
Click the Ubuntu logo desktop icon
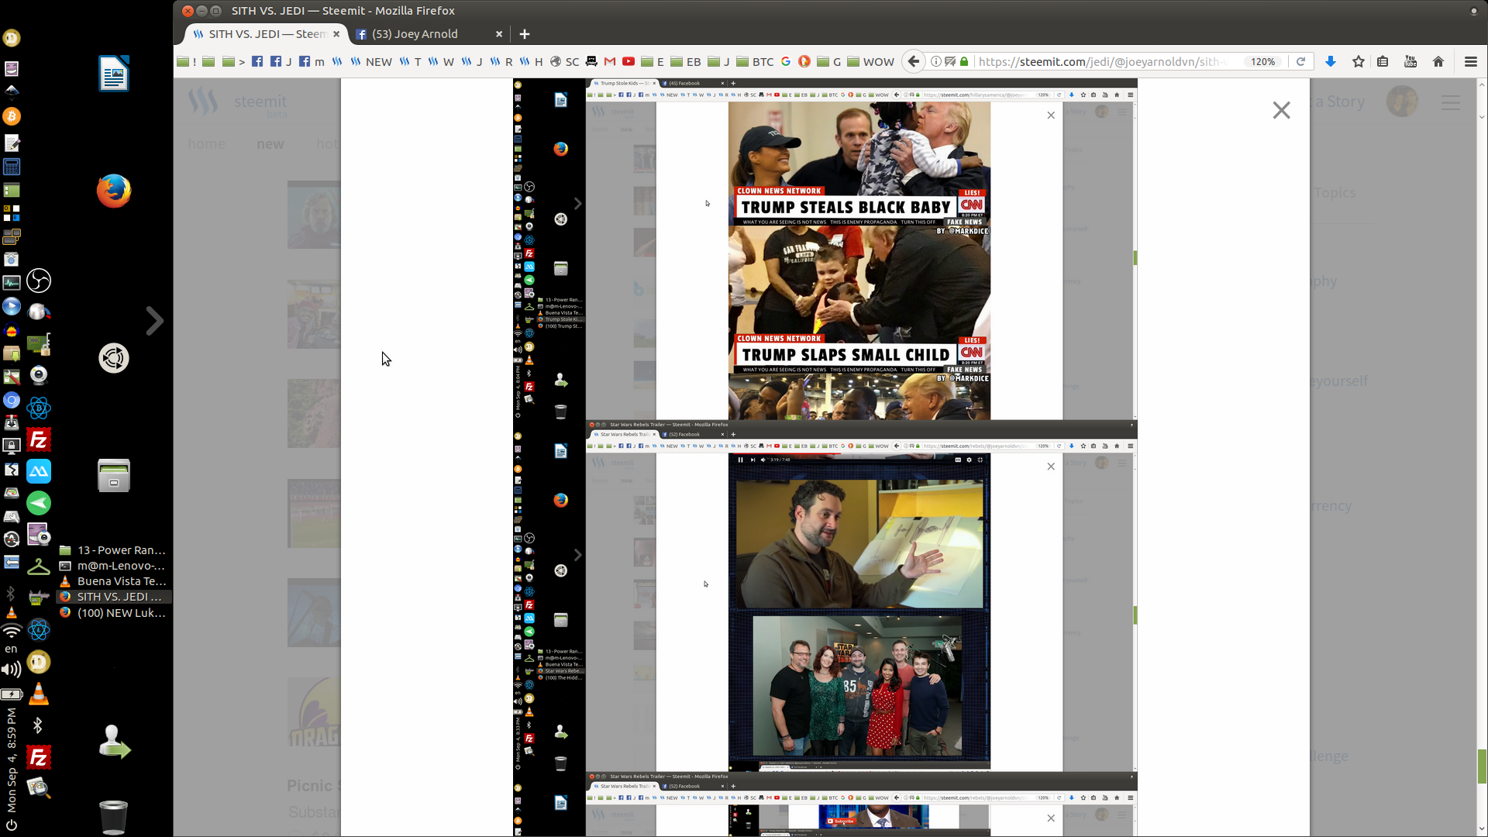[114, 358]
